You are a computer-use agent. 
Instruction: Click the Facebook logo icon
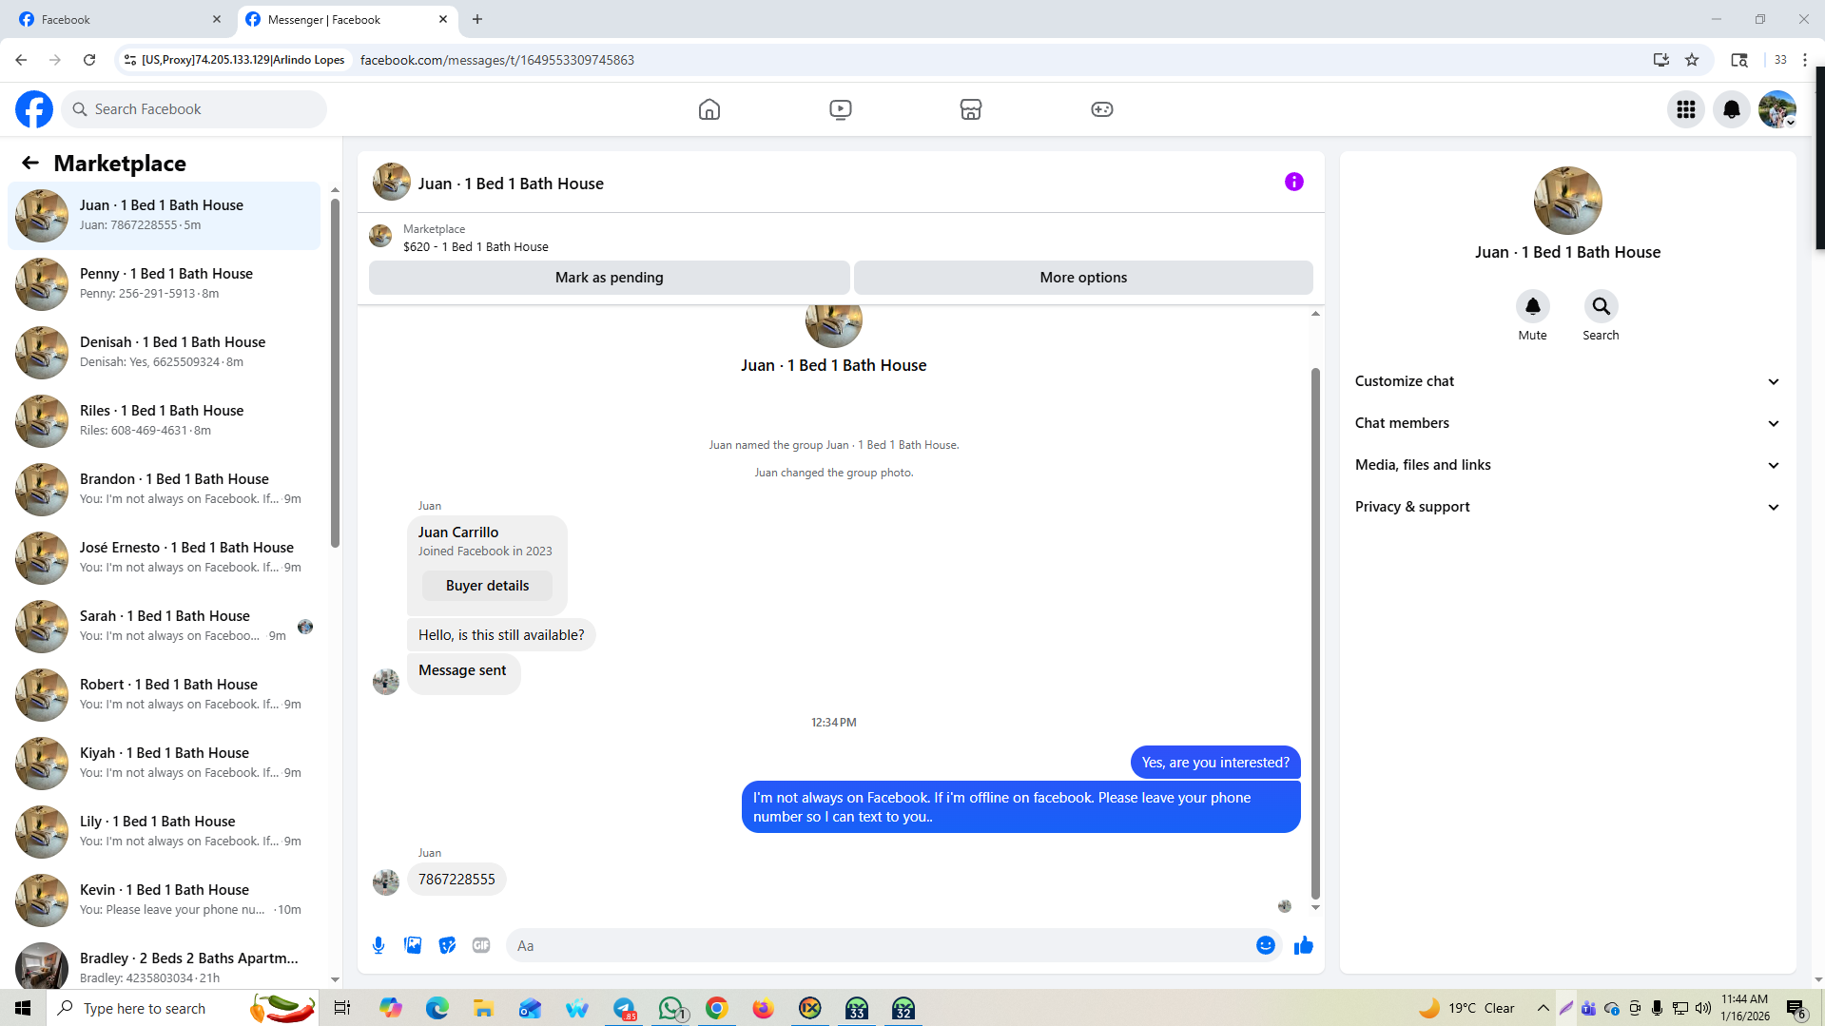pos(34,109)
